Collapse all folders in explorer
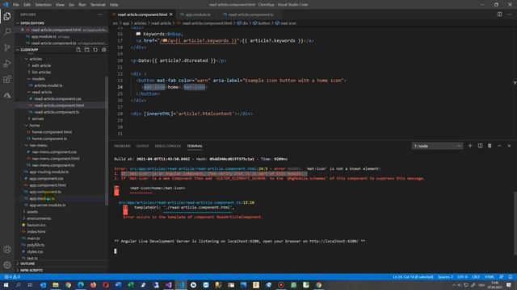517x290 pixels. point(104,50)
